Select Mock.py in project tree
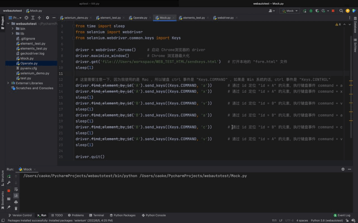 tap(27, 58)
